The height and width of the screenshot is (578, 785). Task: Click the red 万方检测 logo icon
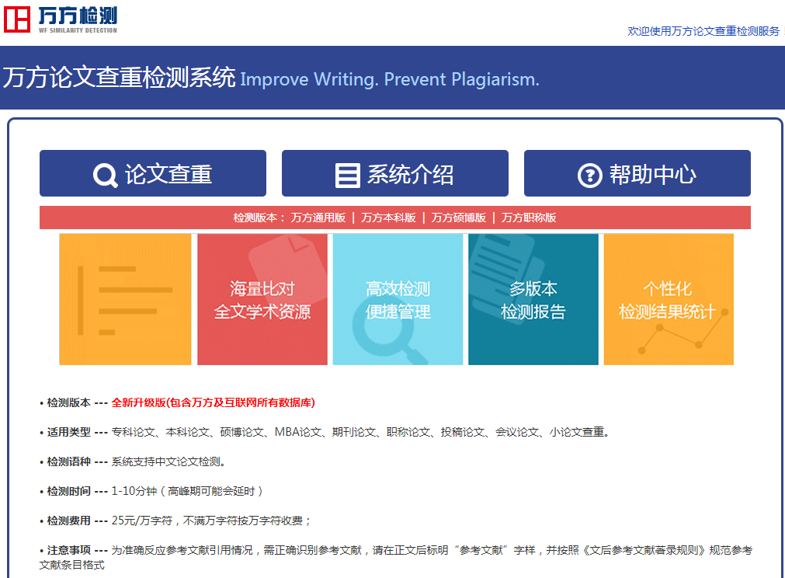tap(17, 19)
